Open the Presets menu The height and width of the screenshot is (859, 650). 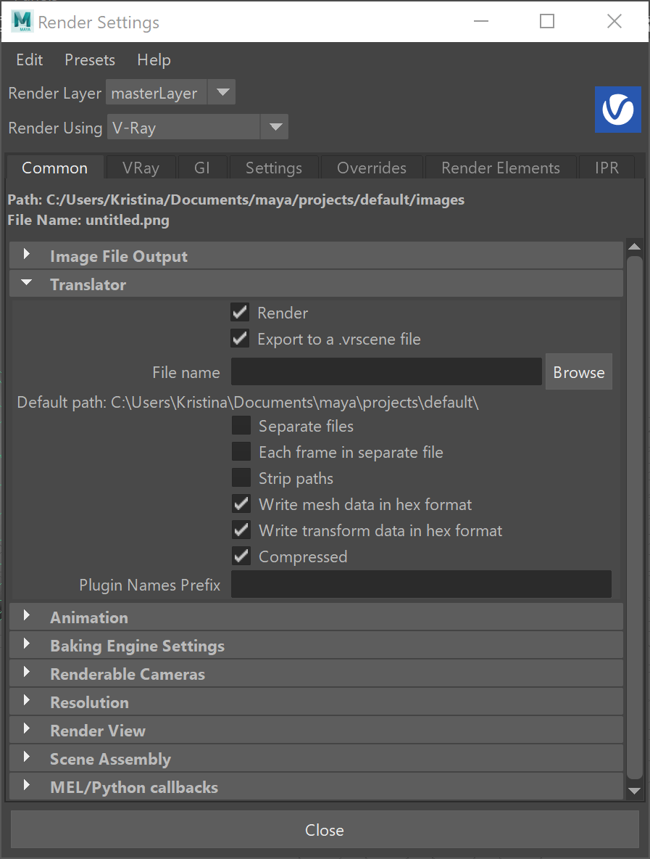(90, 59)
